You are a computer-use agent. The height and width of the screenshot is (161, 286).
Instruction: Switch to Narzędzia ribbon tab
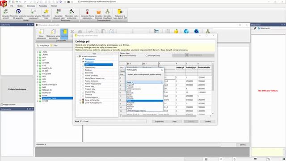(x=43, y=6)
